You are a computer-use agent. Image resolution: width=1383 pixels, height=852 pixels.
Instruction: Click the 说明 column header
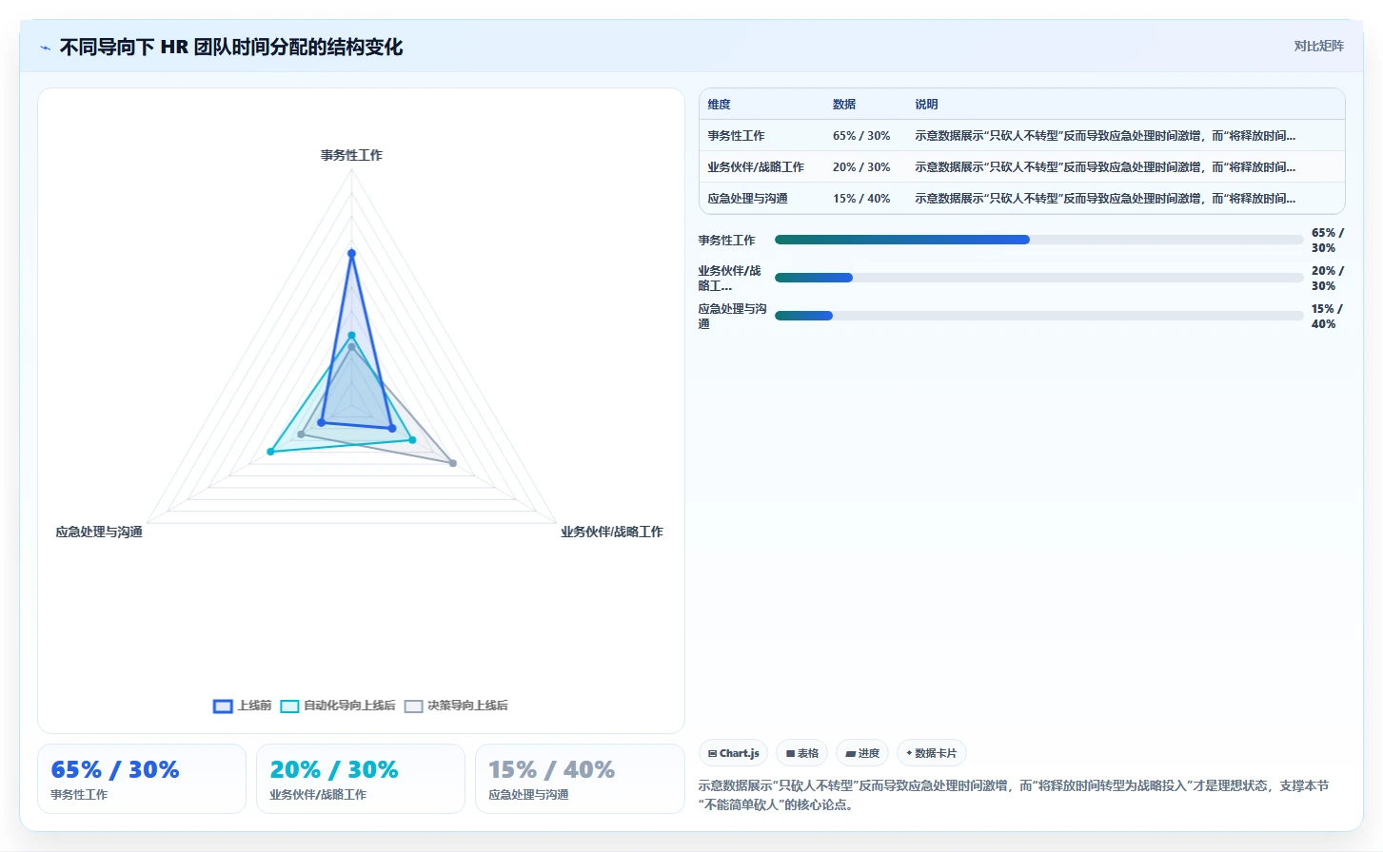coord(926,105)
